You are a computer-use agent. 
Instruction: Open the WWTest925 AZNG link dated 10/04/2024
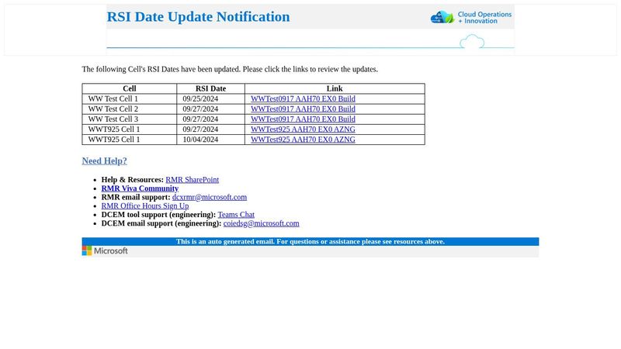pos(303,140)
